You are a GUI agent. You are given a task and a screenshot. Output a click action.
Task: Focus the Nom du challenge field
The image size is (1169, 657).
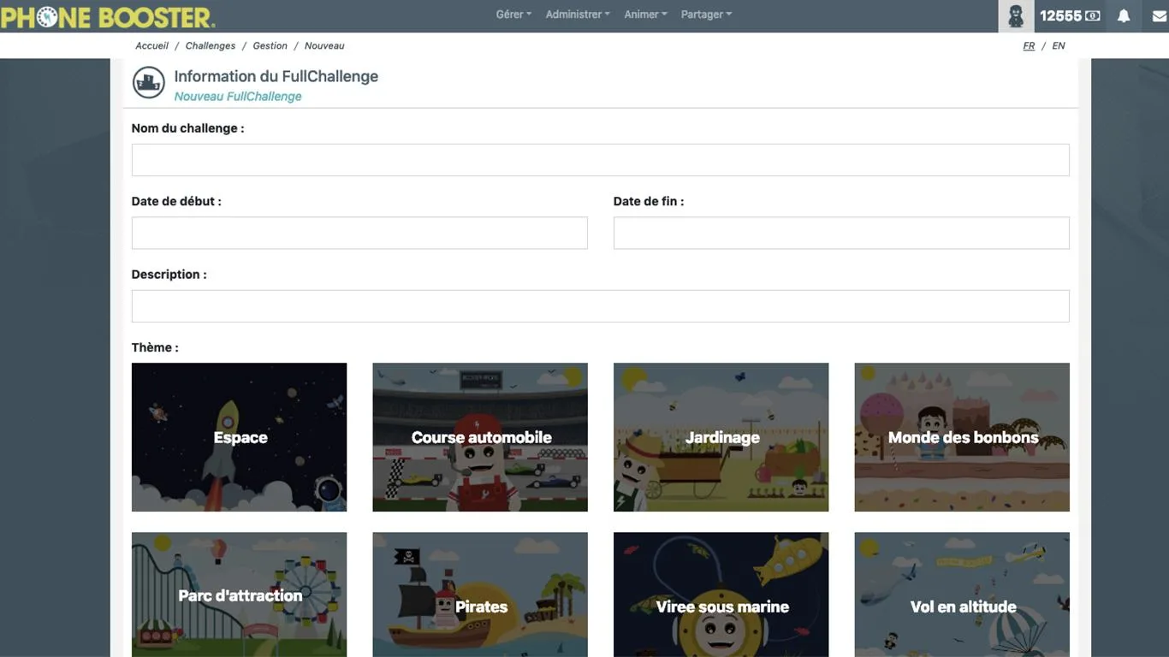[x=600, y=160]
